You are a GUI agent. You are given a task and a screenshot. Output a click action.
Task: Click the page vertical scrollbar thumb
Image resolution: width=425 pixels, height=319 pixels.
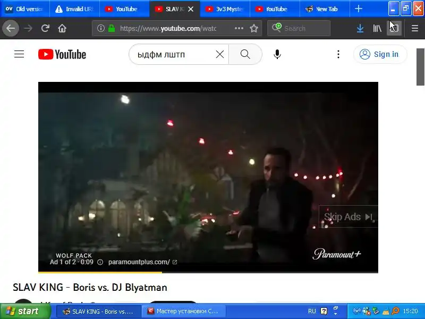[x=420, y=67]
